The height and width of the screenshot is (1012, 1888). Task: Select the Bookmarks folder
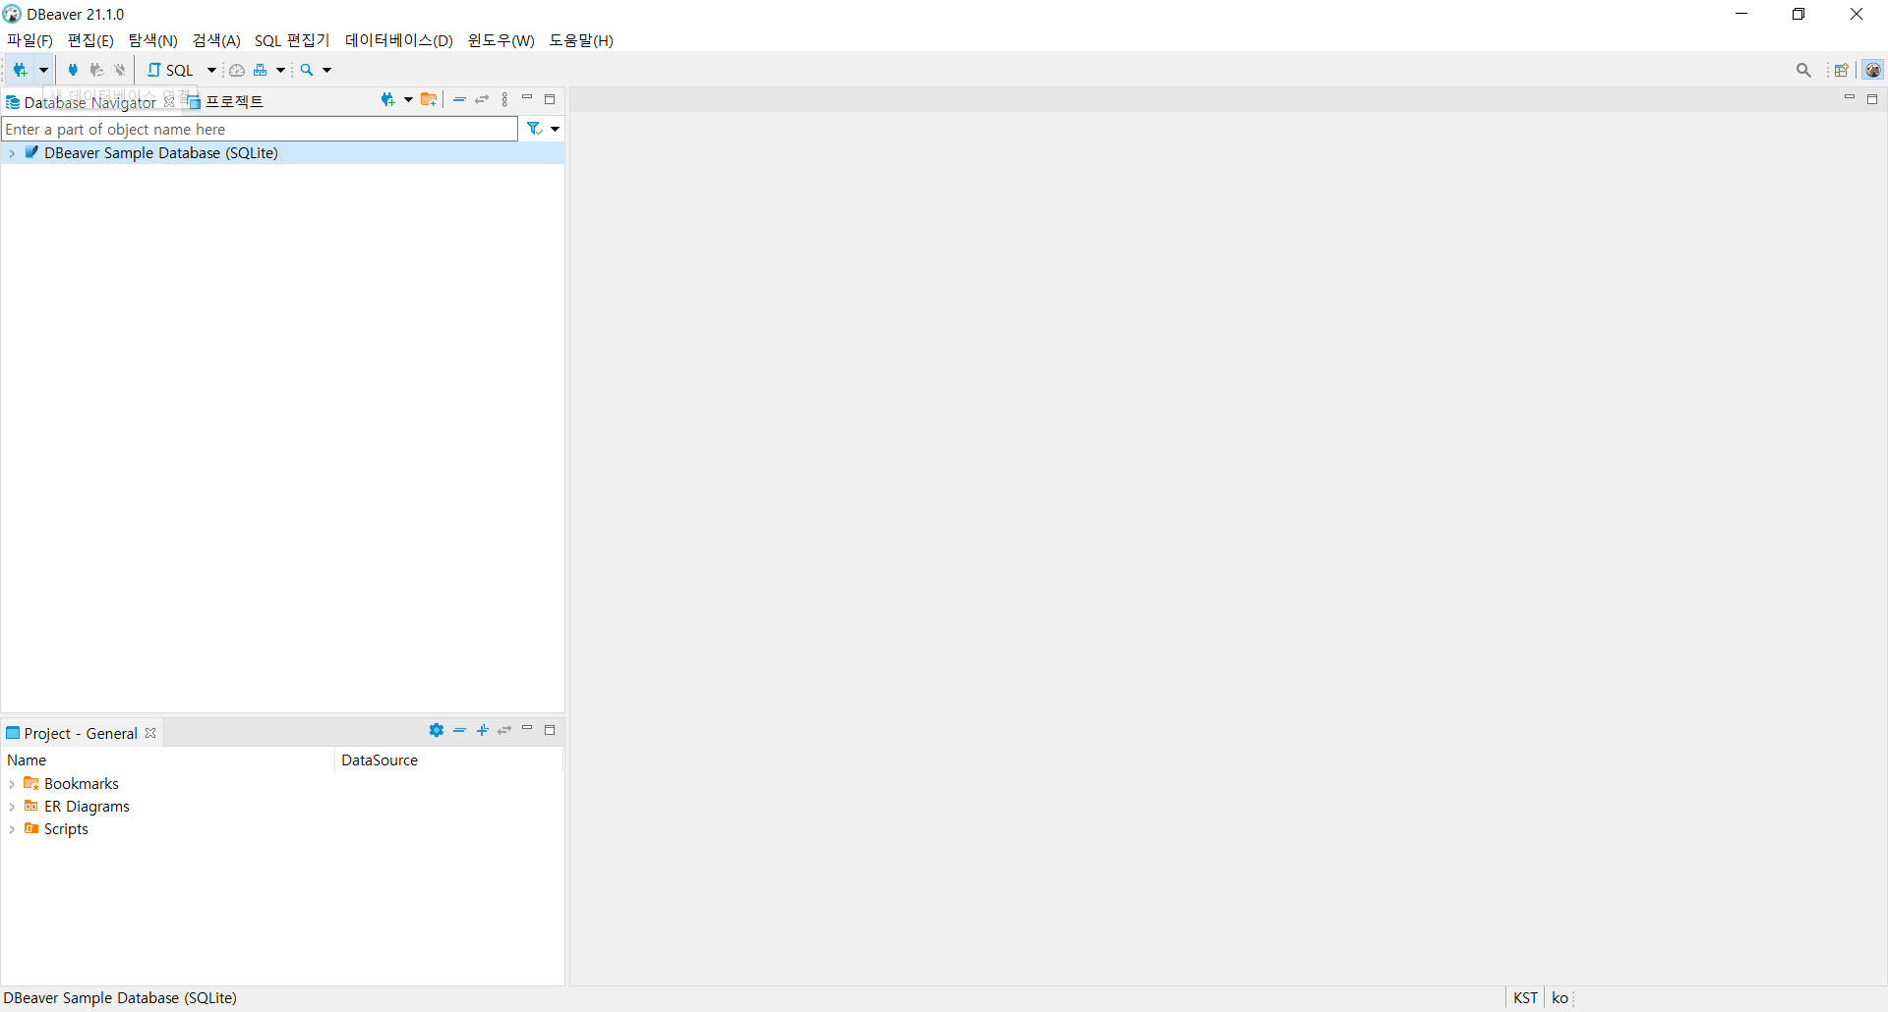82,784
